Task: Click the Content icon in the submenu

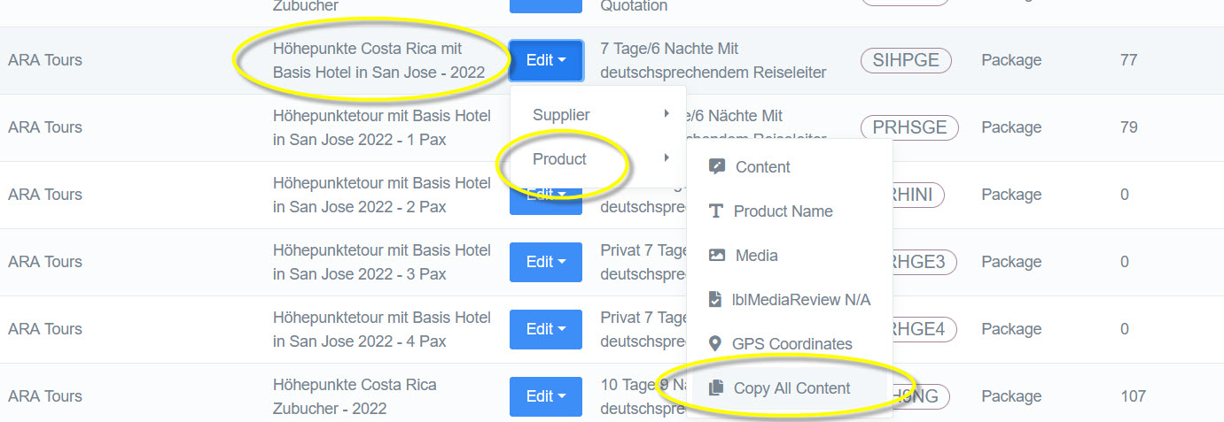Action: (x=717, y=166)
